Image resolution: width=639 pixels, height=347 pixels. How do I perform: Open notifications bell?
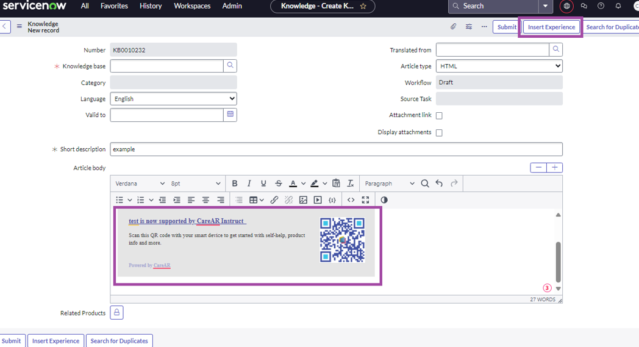pos(618,6)
